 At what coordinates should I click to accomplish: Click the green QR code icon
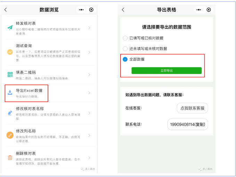(10, 75)
